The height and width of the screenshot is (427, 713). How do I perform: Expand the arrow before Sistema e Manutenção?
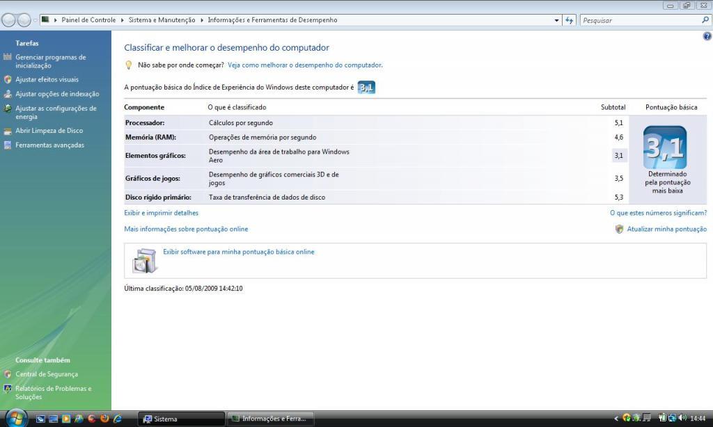tap(123, 20)
